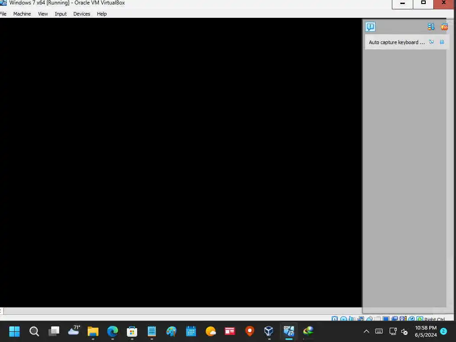Image resolution: width=456 pixels, height=342 pixels.
Task: Dismiss the Auto capture keyboard notification
Action: tap(442, 42)
